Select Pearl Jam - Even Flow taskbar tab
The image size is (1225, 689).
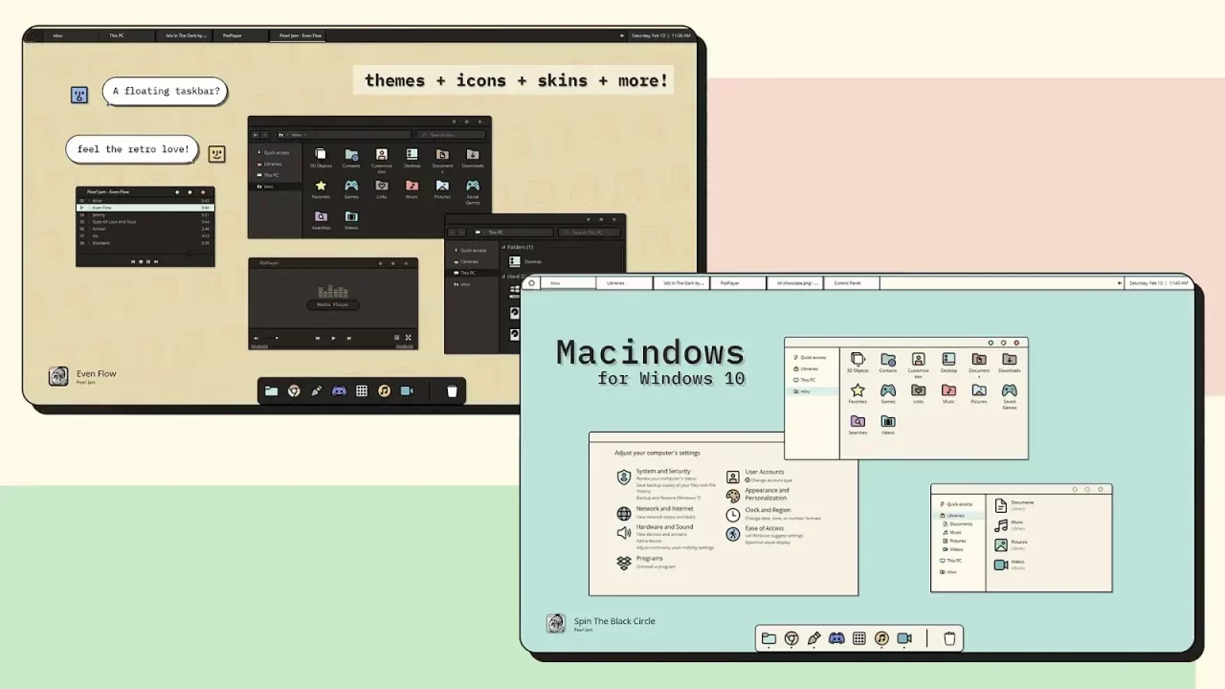coord(300,35)
